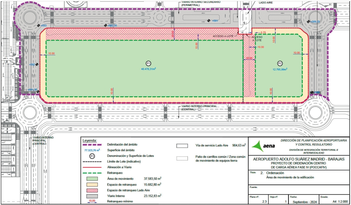The height and width of the screenshot is (205, 351).
Task: Click the +589,25 elevation marker symbol
Action: pyautogui.click(x=308, y=21)
